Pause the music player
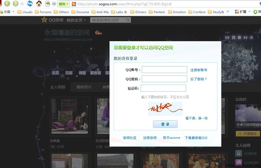Screen dimensions: 261x168 (234, 37)
